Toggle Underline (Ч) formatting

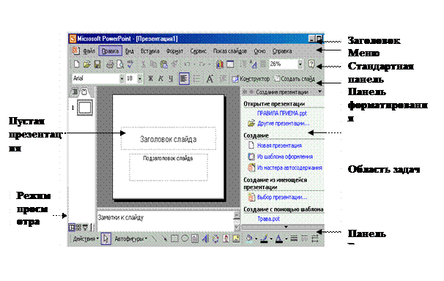[171, 78]
